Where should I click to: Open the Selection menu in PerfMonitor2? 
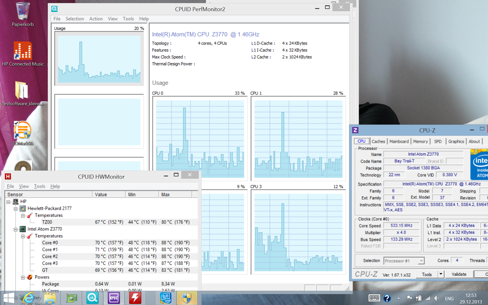[74, 19]
